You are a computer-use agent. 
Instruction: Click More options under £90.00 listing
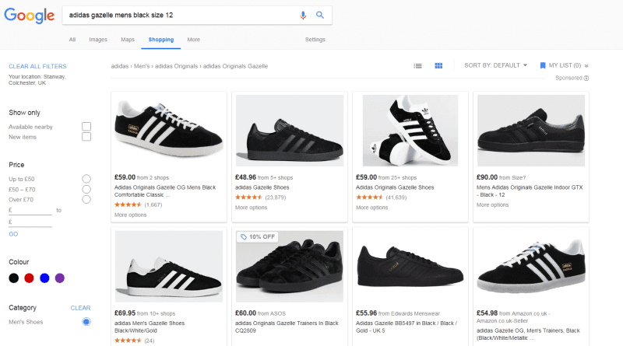(493, 204)
